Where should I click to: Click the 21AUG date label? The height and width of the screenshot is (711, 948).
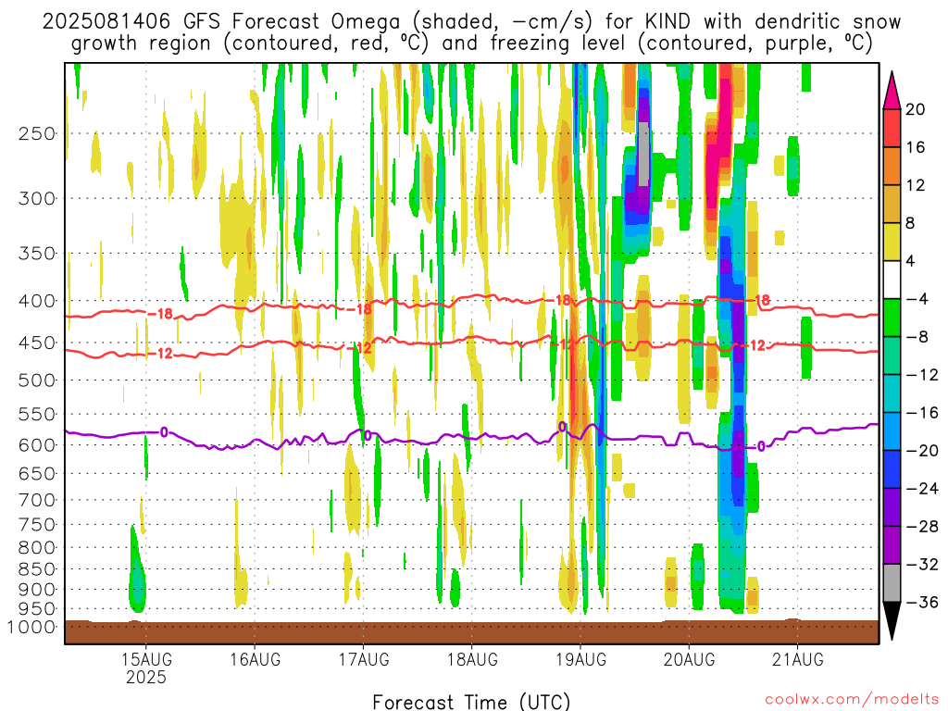click(797, 659)
